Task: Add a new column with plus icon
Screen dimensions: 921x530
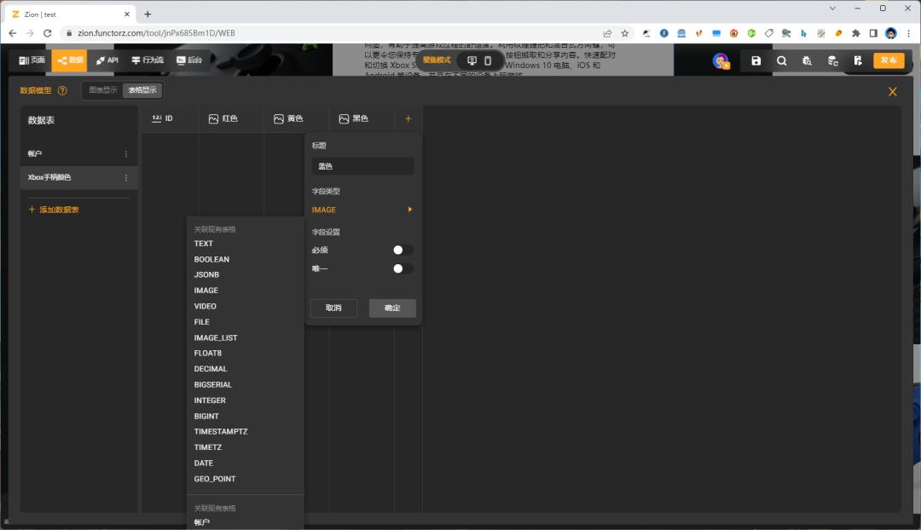Action: 408,118
